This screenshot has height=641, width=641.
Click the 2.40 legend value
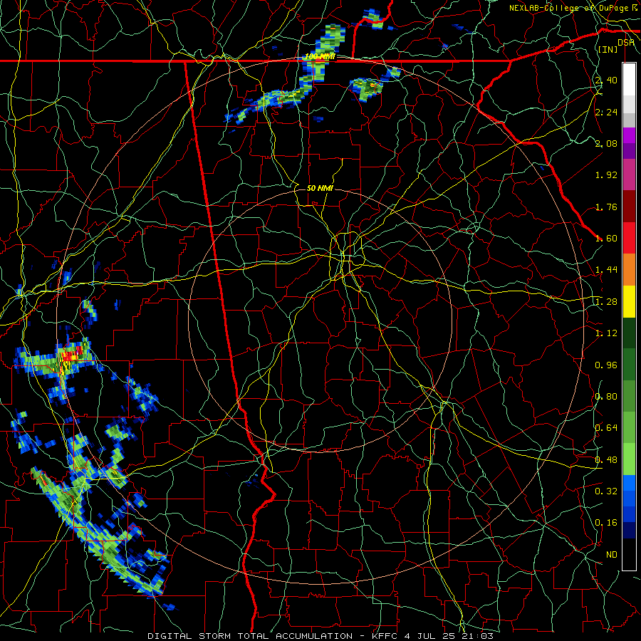pos(606,80)
